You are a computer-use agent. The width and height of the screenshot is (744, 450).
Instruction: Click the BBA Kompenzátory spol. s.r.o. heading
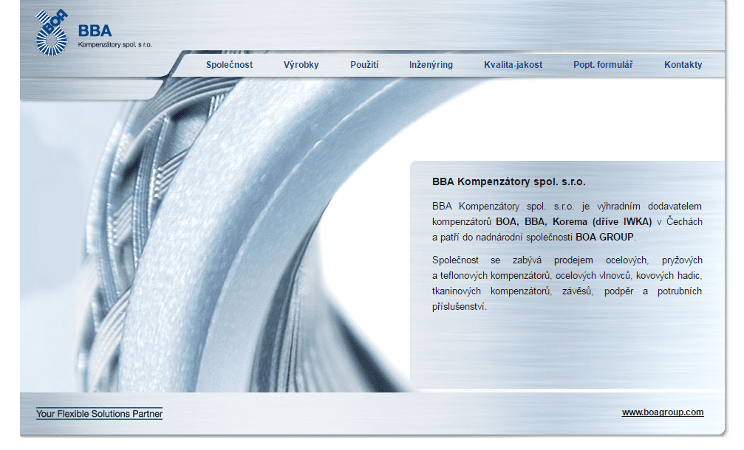click(x=508, y=181)
